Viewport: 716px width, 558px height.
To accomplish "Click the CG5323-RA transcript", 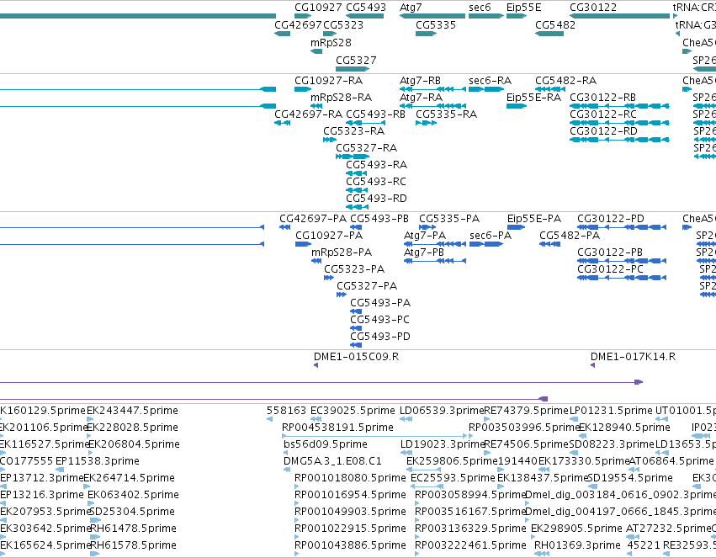I will pyautogui.click(x=330, y=140).
